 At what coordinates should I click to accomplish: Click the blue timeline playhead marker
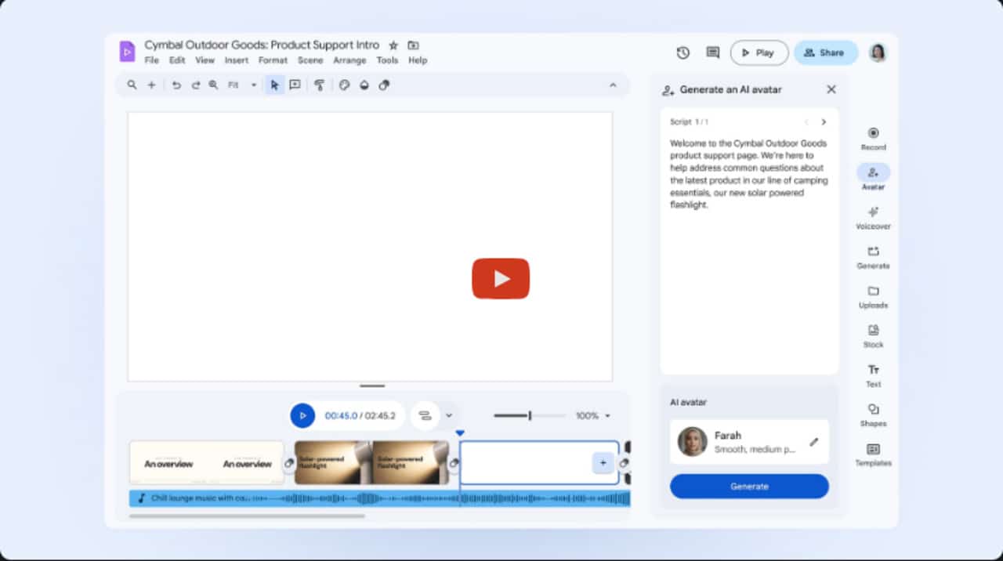point(460,433)
